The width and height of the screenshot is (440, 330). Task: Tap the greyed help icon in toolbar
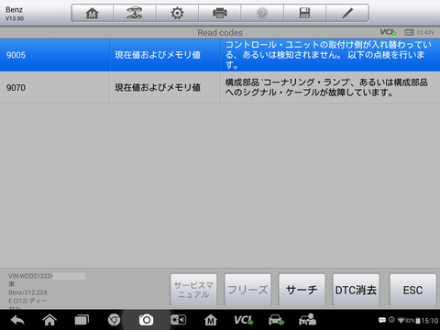click(262, 13)
